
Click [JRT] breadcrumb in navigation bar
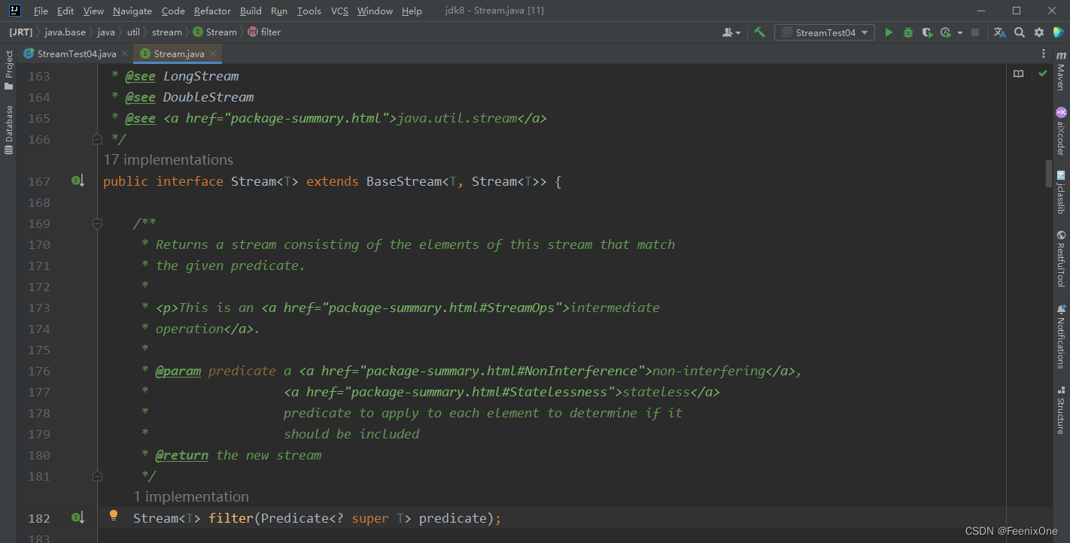[20, 32]
